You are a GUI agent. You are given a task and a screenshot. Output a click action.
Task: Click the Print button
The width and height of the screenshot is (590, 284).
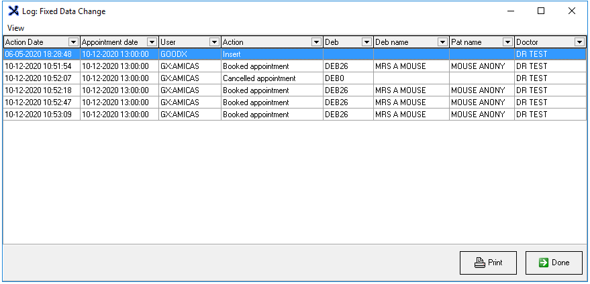pyautogui.click(x=488, y=263)
